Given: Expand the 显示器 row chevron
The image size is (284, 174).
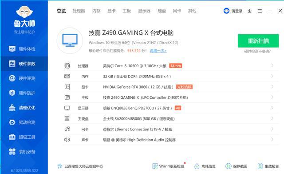Looking at the screenshot, I should pyautogui.click(x=272, y=108).
